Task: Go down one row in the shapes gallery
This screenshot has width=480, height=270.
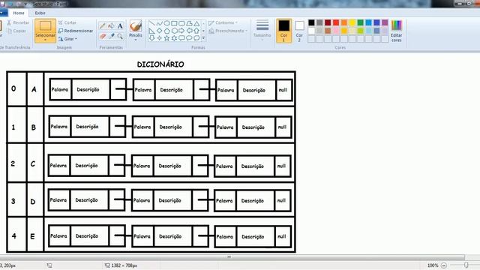Action: [203, 31]
